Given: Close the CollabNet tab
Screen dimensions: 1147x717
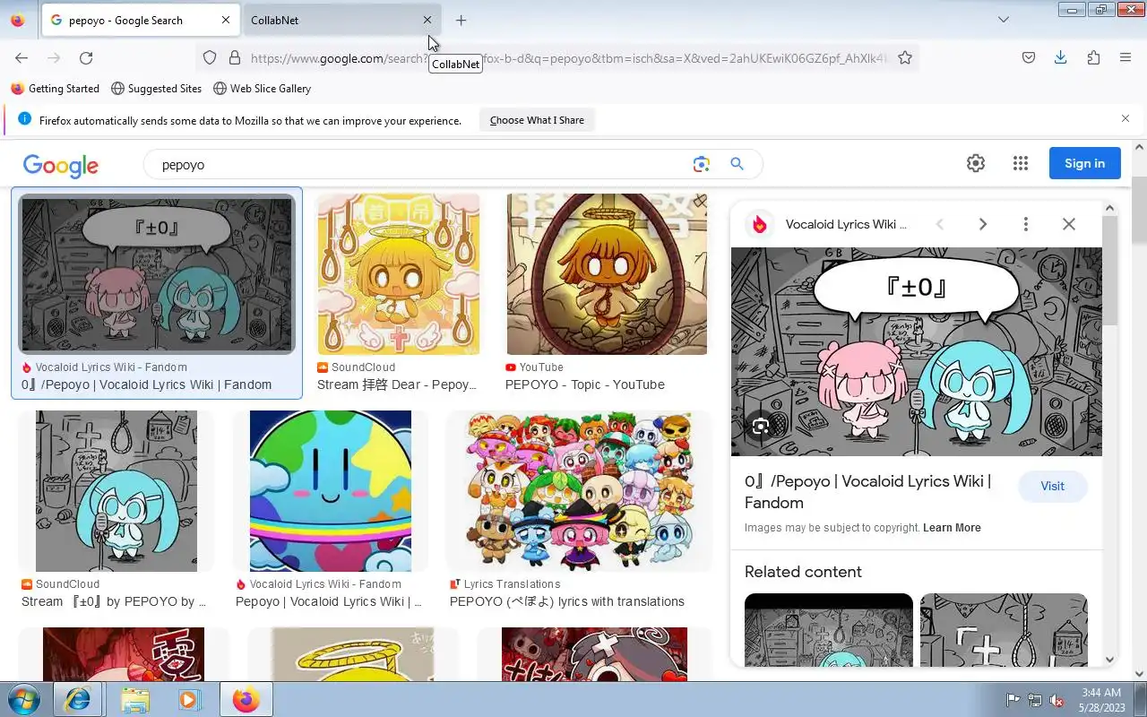Looking at the screenshot, I should 427,20.
